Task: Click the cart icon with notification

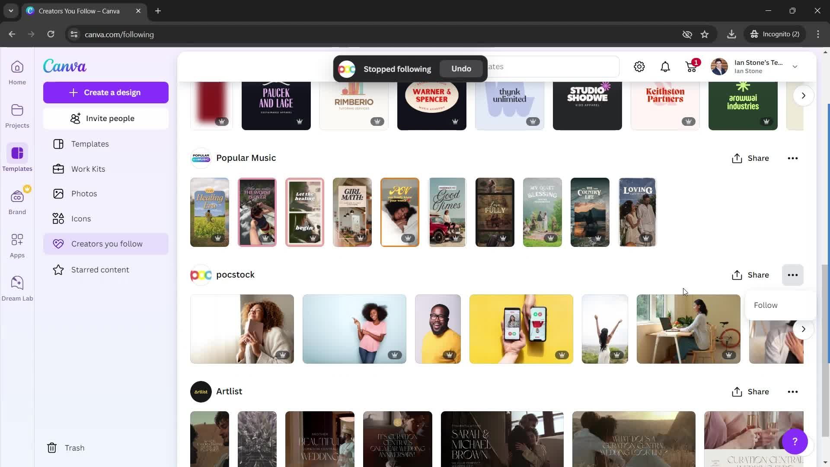Action: click(692, 67)
